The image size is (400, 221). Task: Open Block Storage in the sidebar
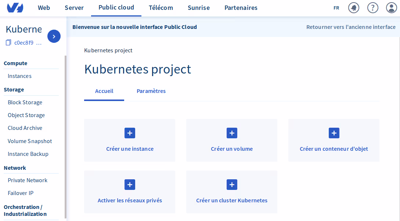pos(25,102)
